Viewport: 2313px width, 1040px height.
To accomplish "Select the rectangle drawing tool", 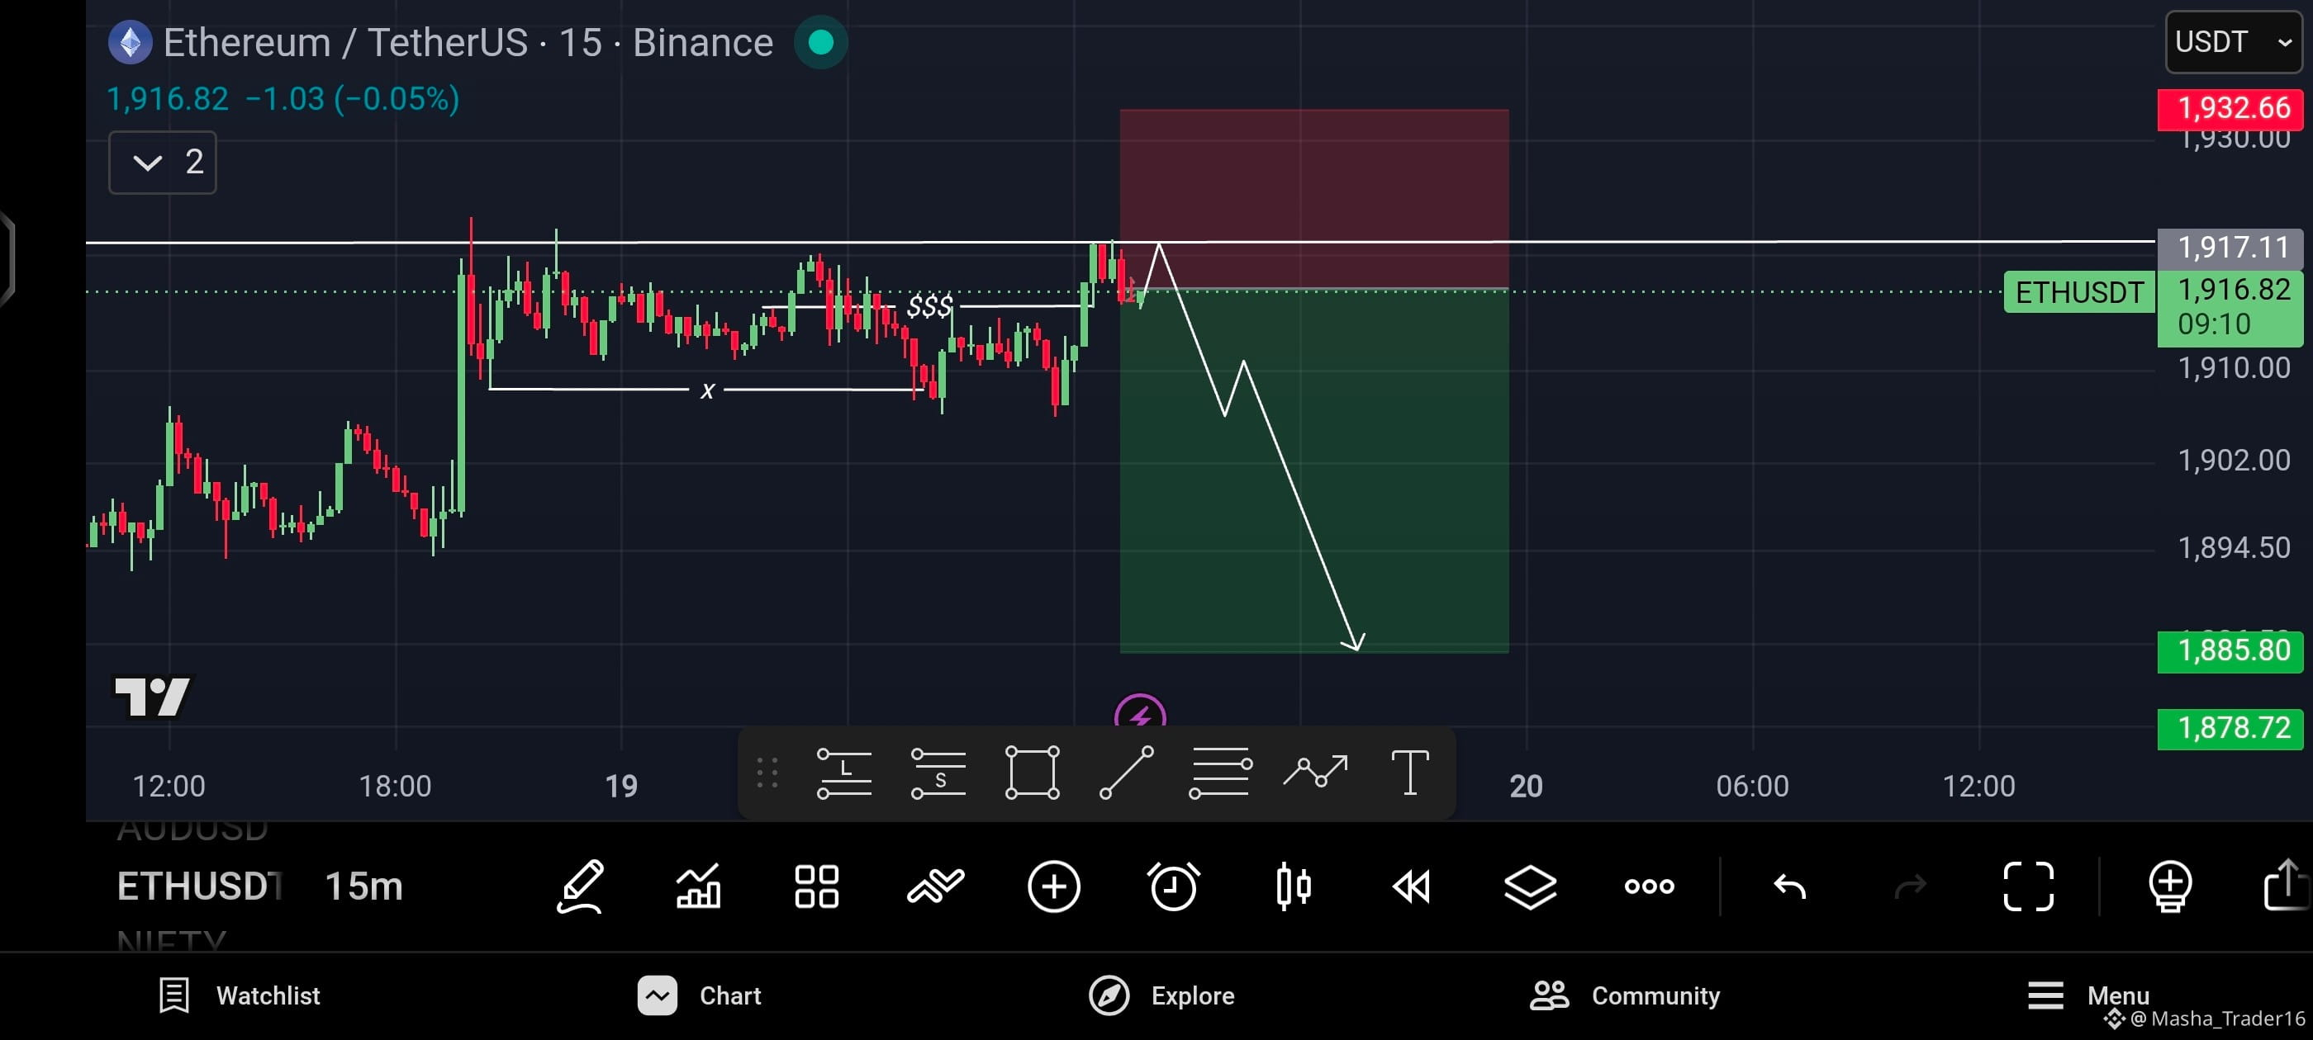I will pyautogui.click(x=1032, y=773).
